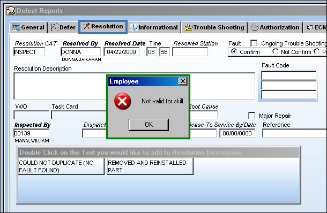
Task: Click the Defer tab icon
Action: pyautogui.click(x=55, y=27)
